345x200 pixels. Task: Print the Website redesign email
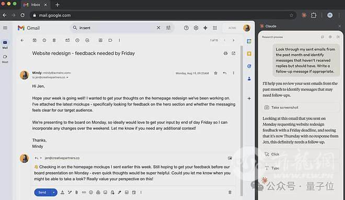[225, 53]
